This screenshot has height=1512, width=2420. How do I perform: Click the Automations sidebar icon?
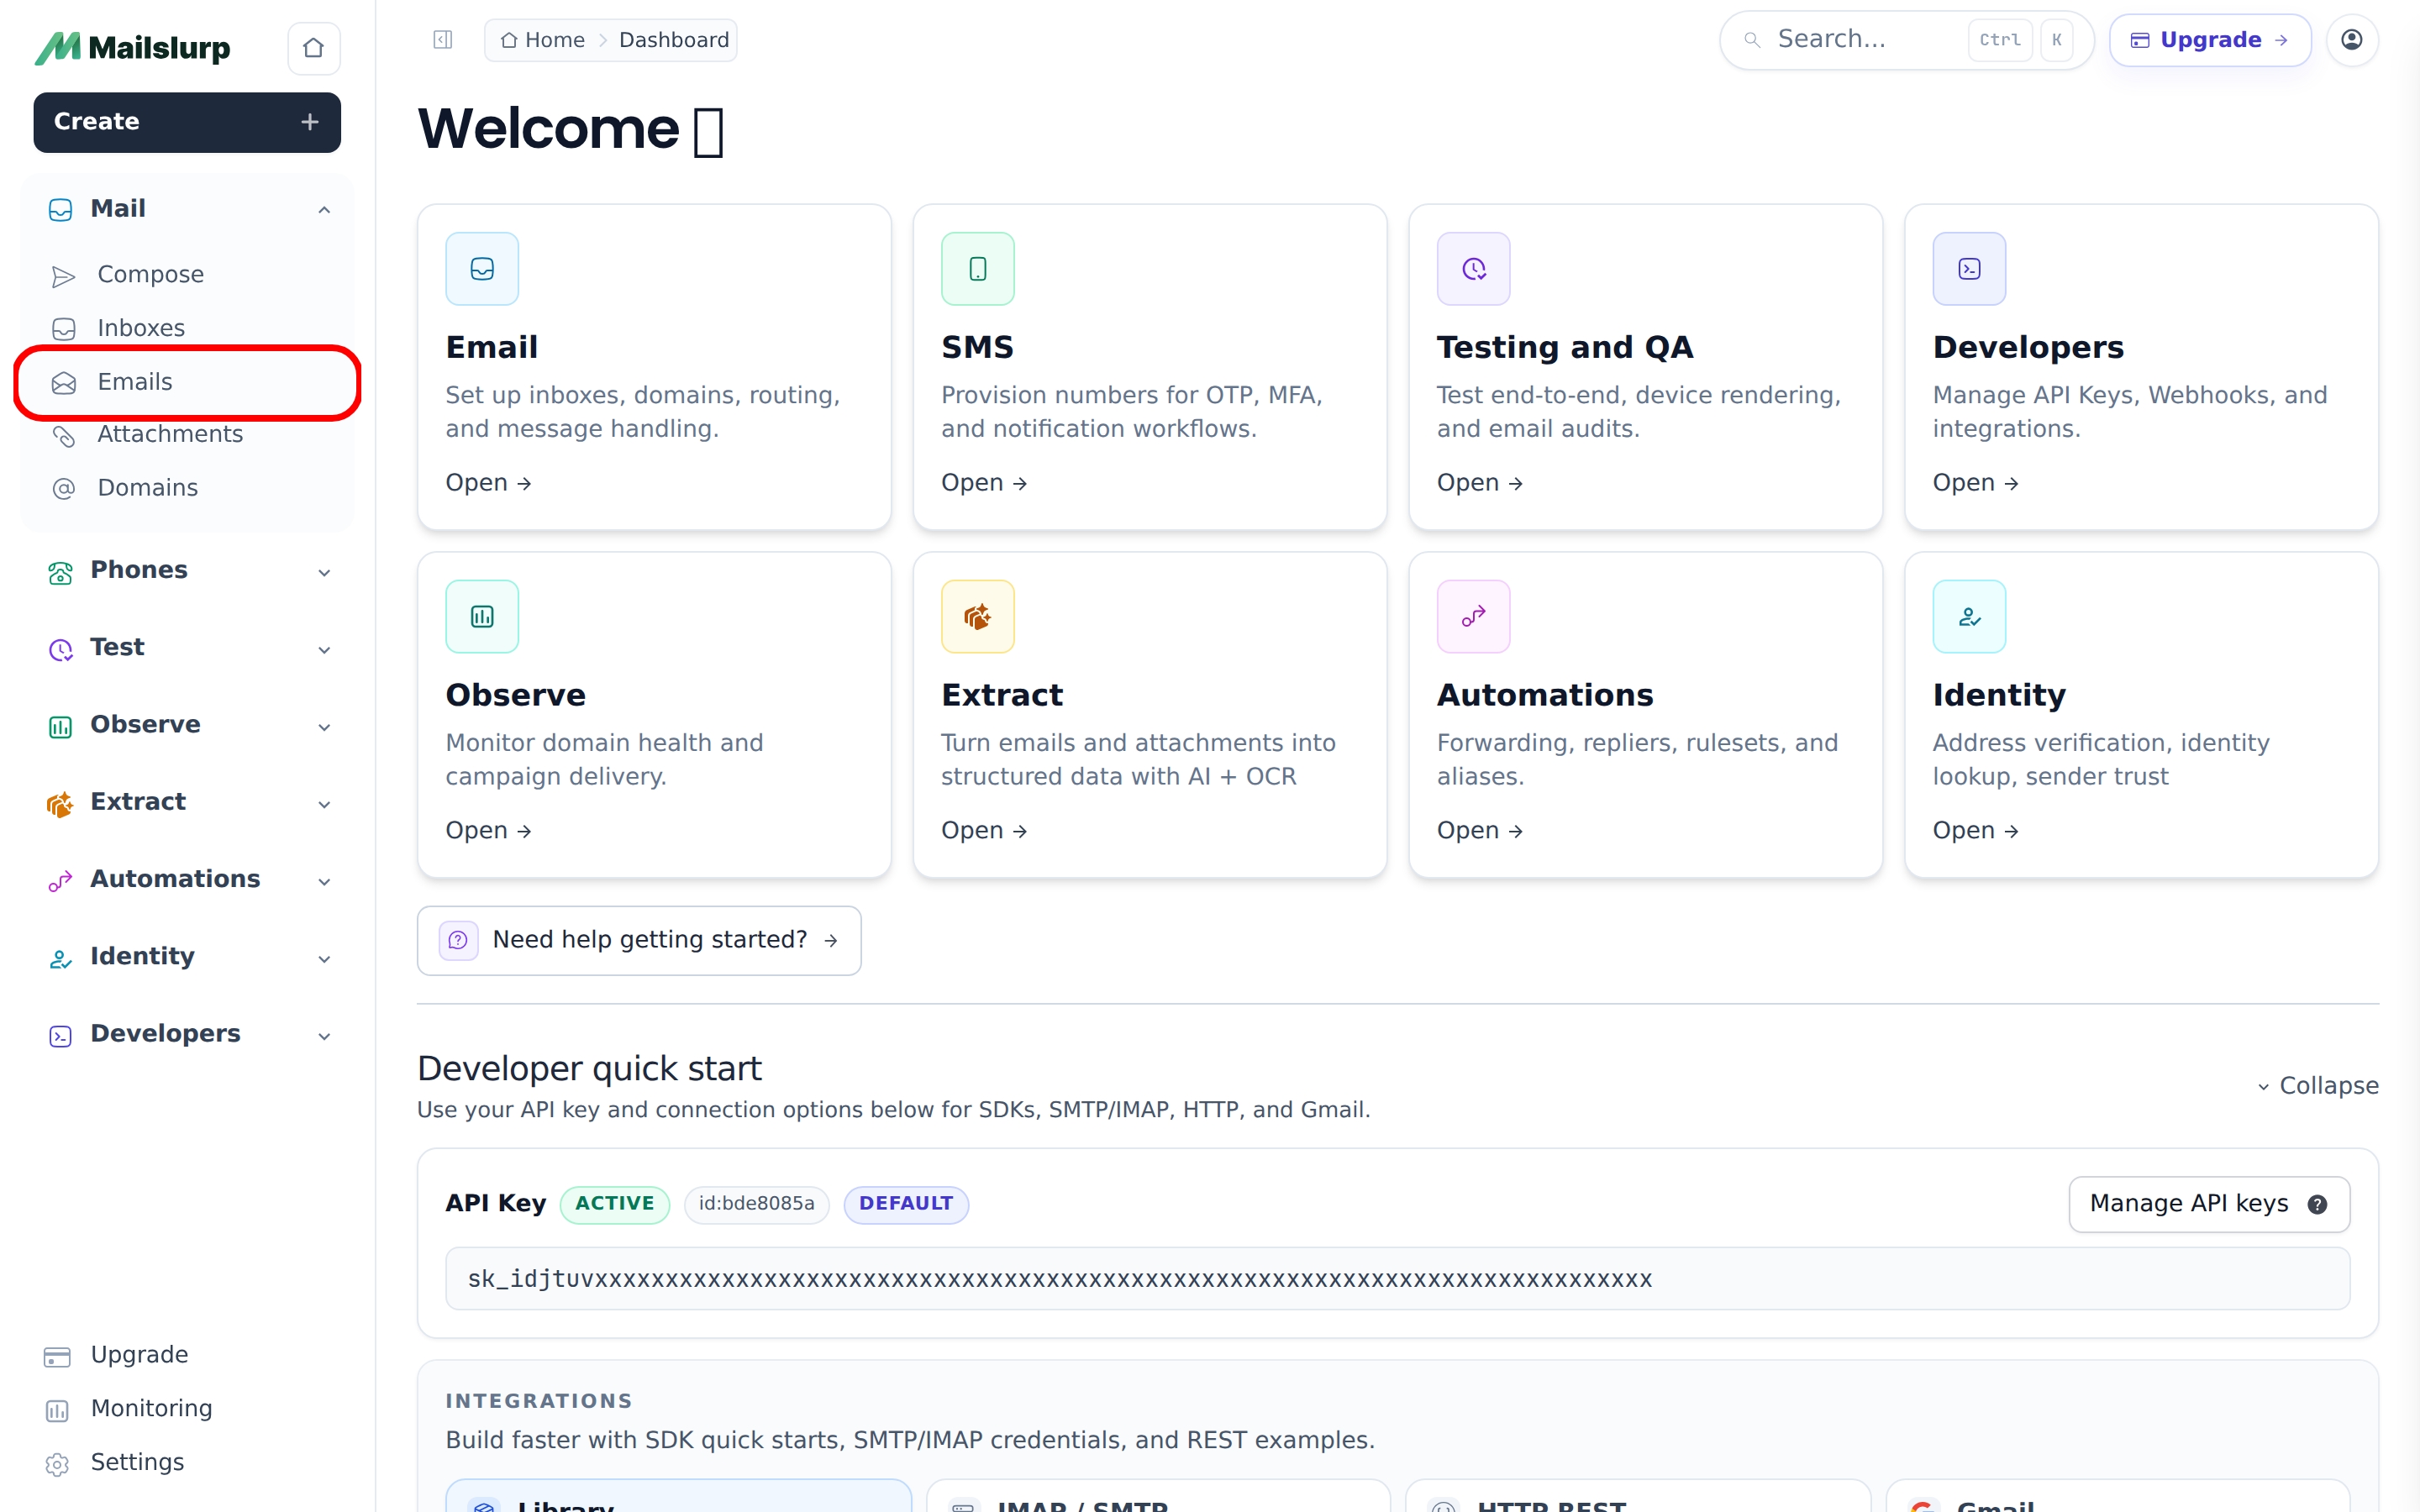(x=61, y=881)
